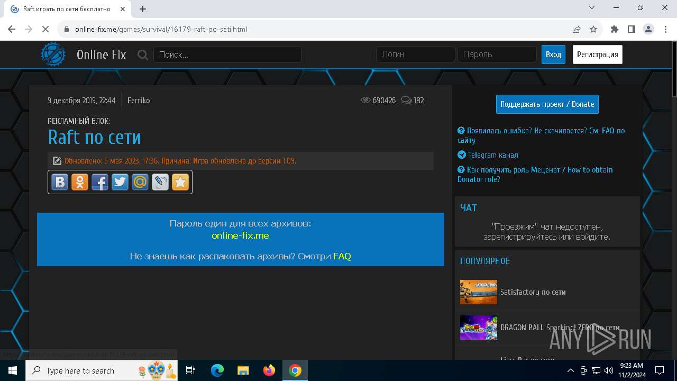
Task: Click the views eye icon near 690426
Action: point(365,100)
